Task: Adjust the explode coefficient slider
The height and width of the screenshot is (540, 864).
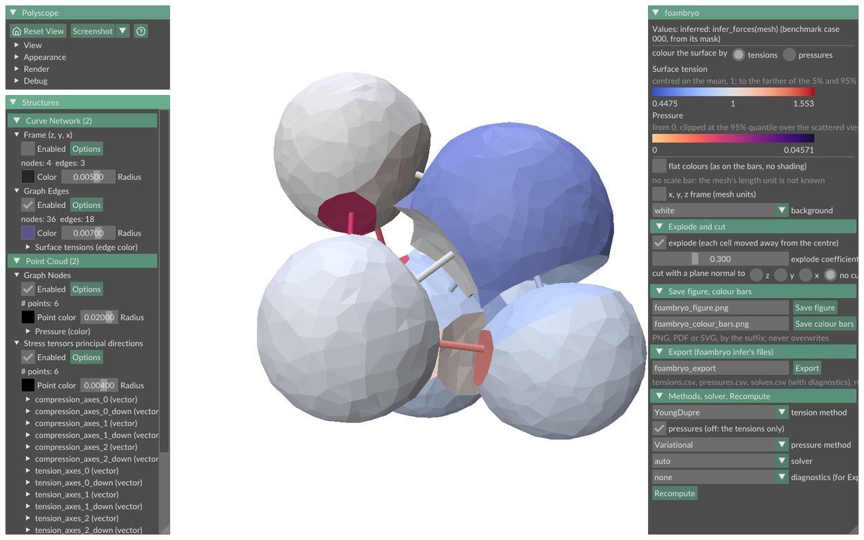Action: pyautogui.click(x=720, y=259)
